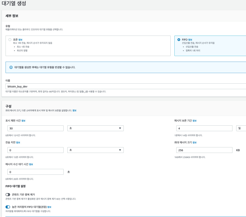Open 정보 link next to 표준 type
This screenshot has height=217, width=246.
tap(20, 40)
